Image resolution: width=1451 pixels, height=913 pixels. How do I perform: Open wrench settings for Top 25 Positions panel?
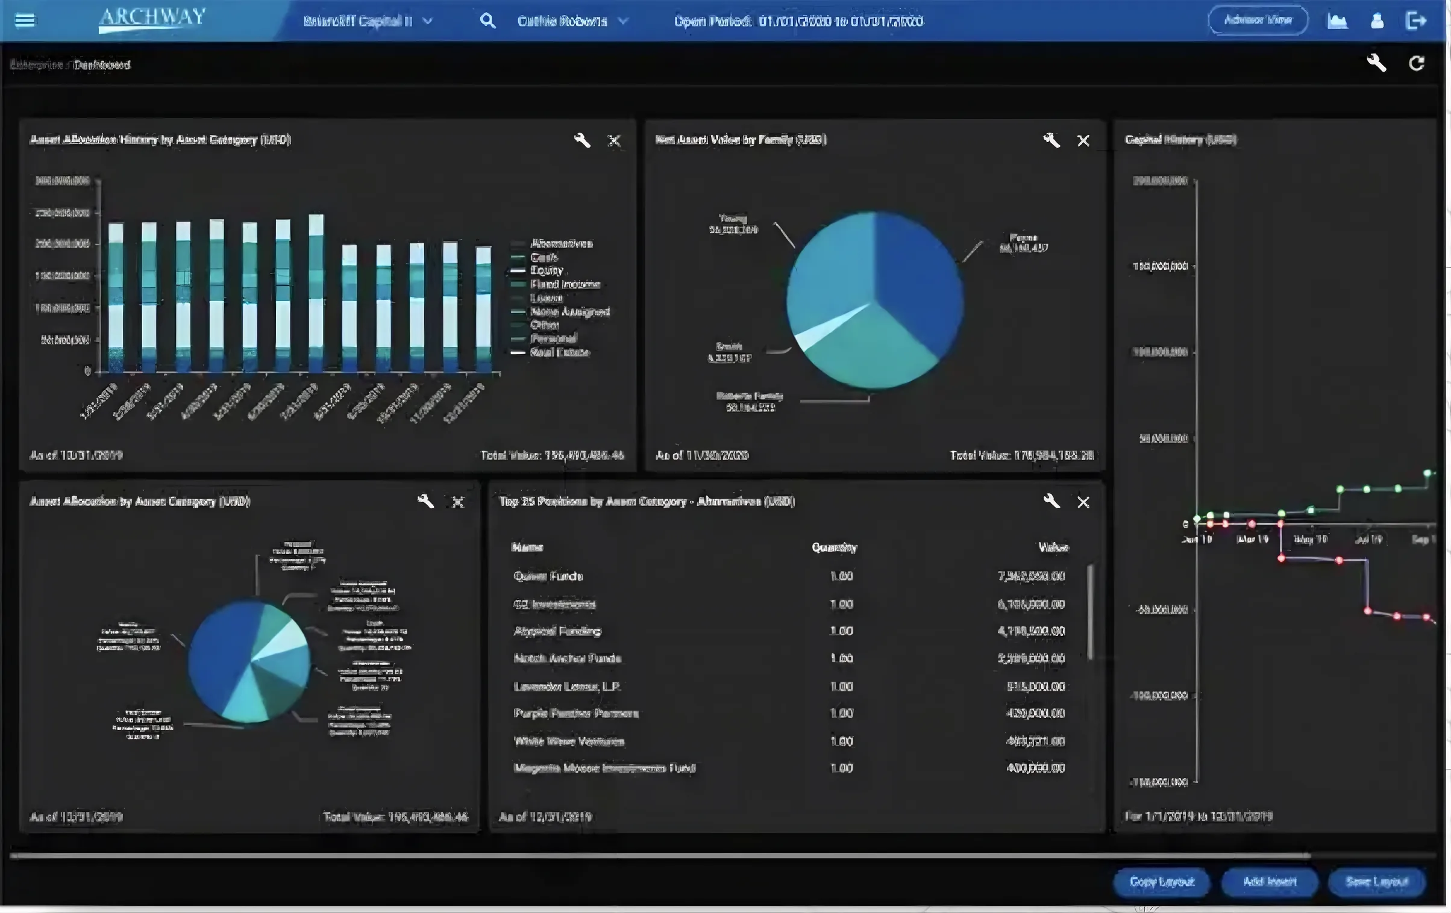1051,501
